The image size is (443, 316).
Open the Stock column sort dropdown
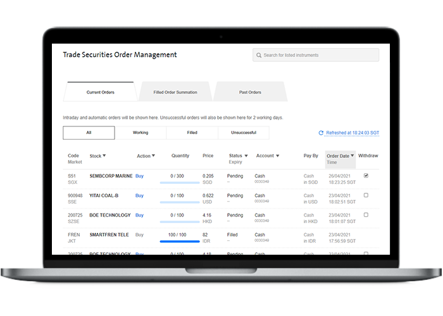[x=104, y=155]
